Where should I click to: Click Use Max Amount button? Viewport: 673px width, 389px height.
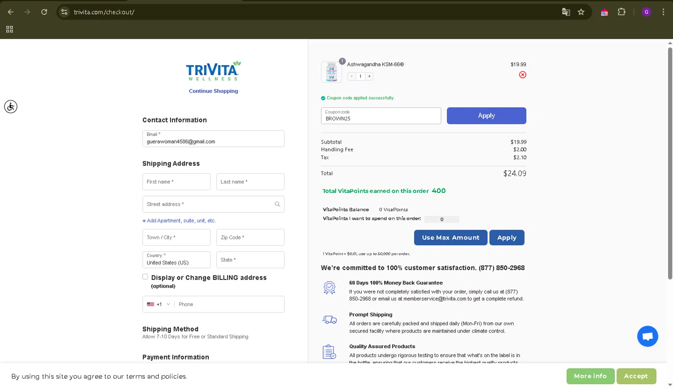(451, 238)
